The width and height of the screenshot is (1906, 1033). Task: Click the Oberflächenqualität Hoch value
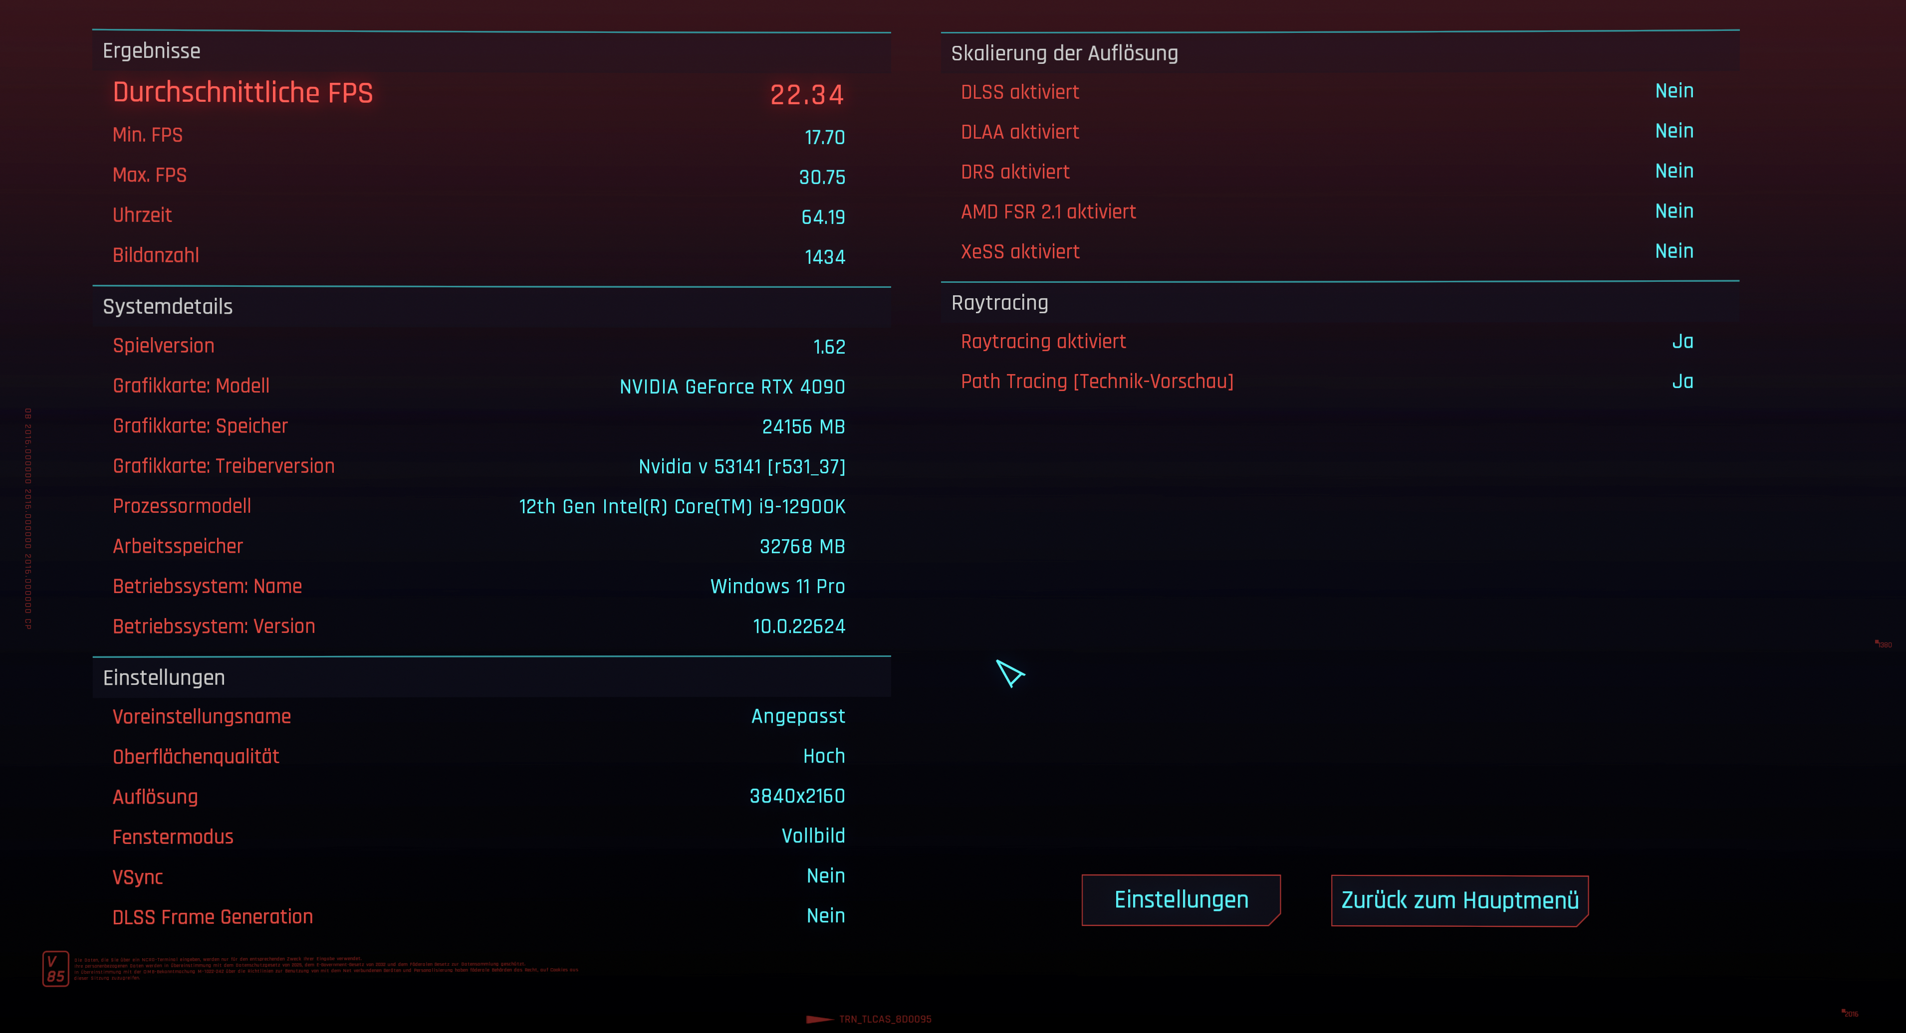coord(823,757)
